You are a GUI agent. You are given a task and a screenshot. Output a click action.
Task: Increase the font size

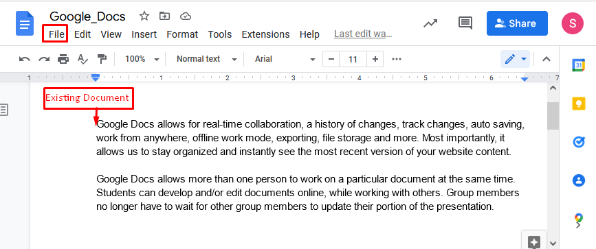pos(375,59)
